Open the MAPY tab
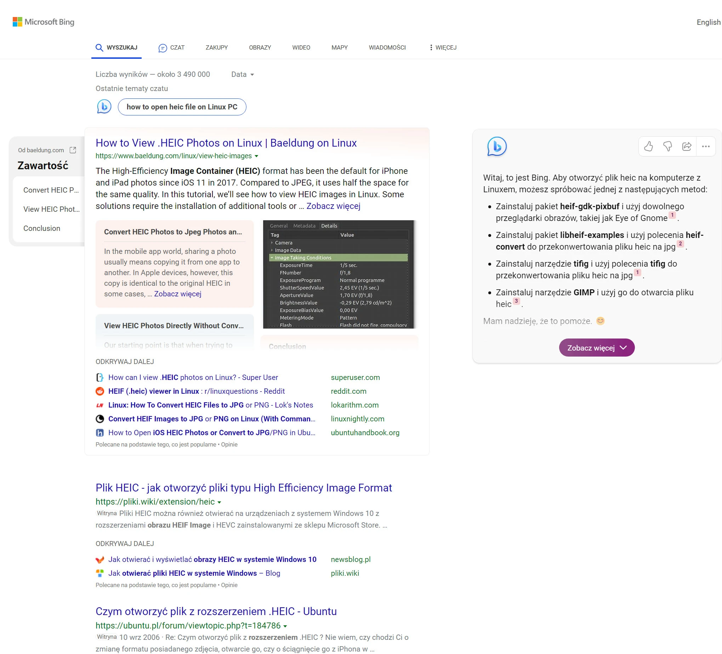The image size is (722, 654). pos(340,48)
